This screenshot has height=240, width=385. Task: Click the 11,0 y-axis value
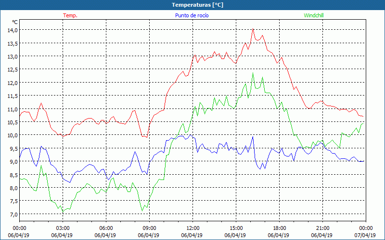click(13, 109)
